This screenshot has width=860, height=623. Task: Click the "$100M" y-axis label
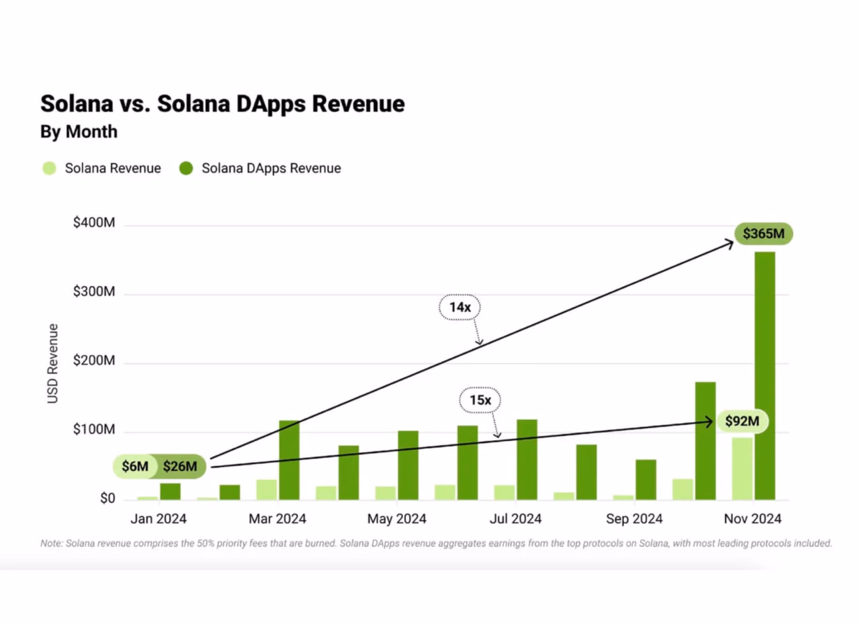click(x=94, y=430)
